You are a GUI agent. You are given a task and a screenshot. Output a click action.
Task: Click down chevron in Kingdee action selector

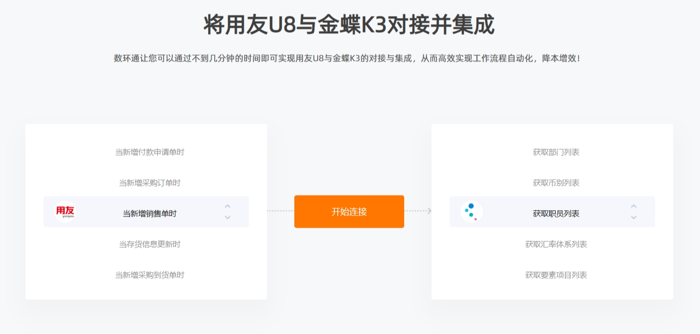pyautogui.click(x=634, y=217)
